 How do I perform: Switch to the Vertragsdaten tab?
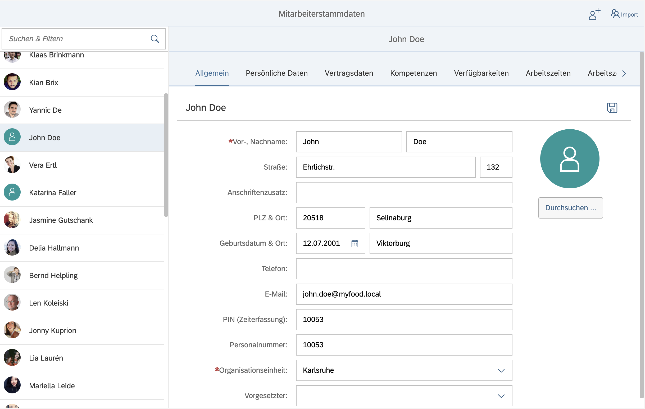tap(348, 73)
